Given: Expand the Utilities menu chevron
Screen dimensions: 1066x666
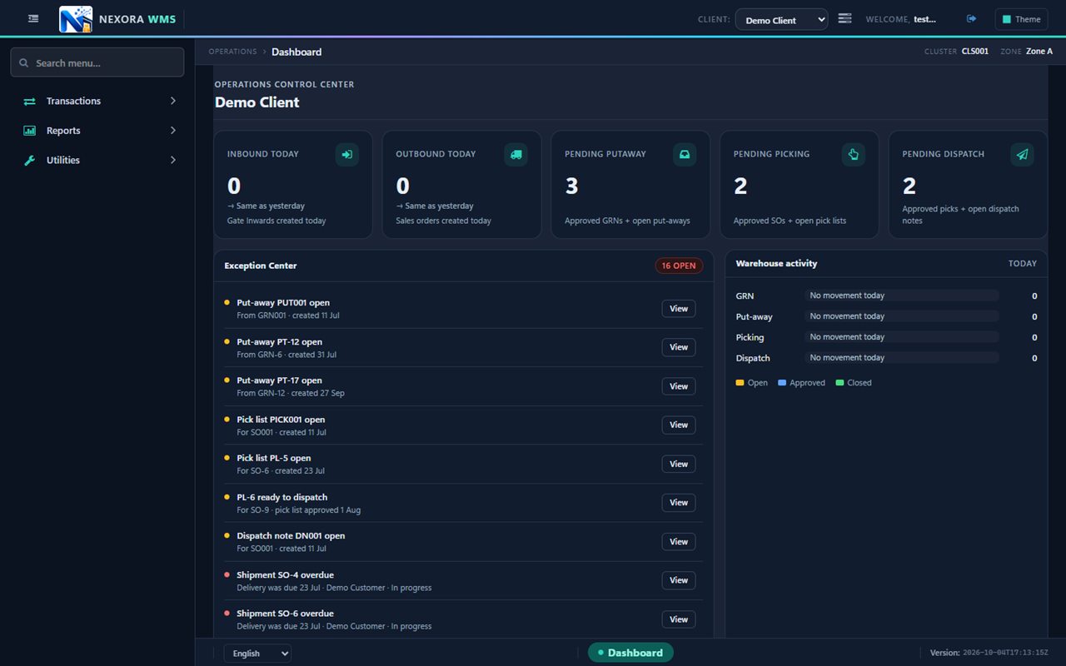Looking at the screenshot, I should pos(173,160).
